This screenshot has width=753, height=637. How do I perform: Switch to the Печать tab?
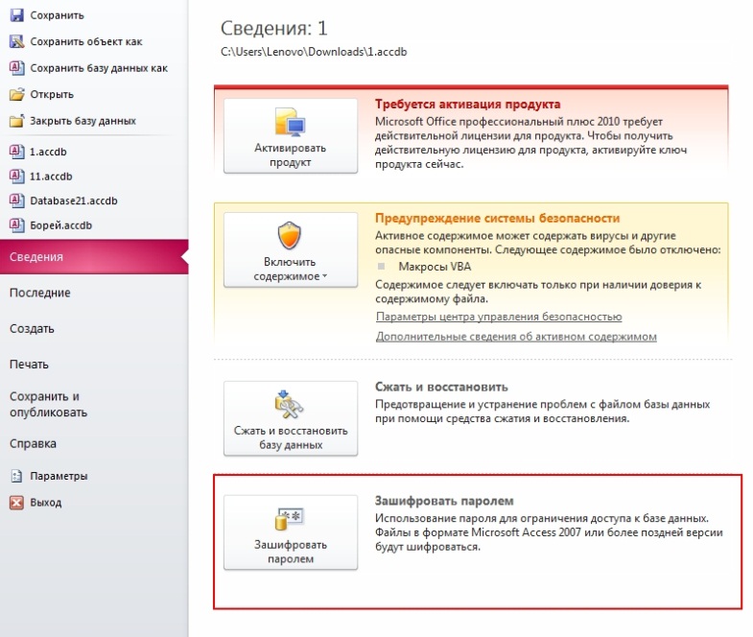point(29,365)
